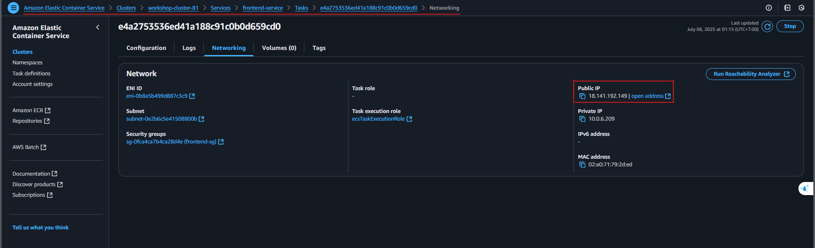Open Clusters in the sidebar

tap(22, 52)
